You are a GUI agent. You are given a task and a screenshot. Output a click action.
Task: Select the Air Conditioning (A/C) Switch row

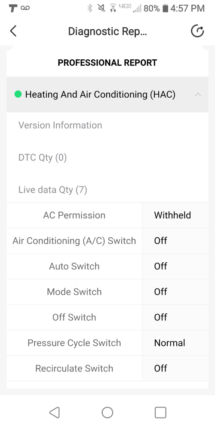click(x=107, y=241)
